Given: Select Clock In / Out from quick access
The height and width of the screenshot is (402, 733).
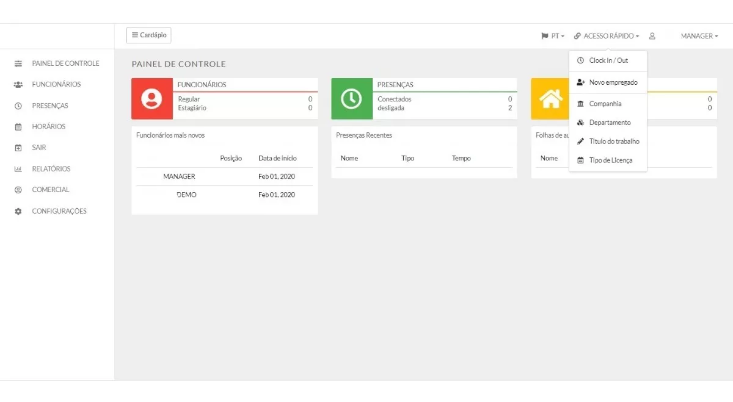Looking at the screenshot, I should (608, 61).
